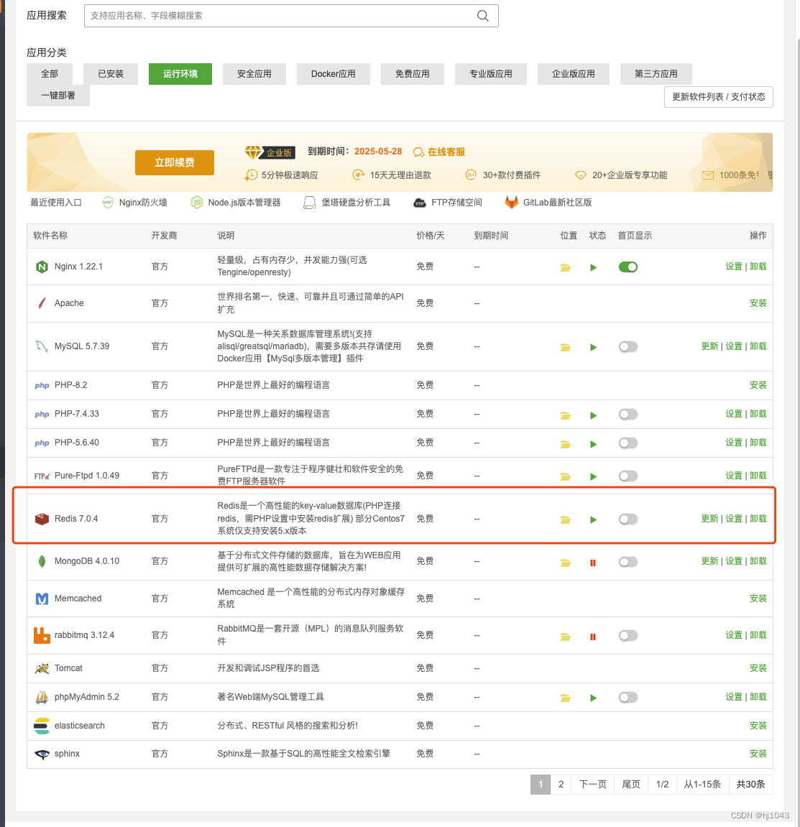The width and height of the screenshot is (800, 827).
Task: Enable Redis homepage display toggle
Action: 628,519
